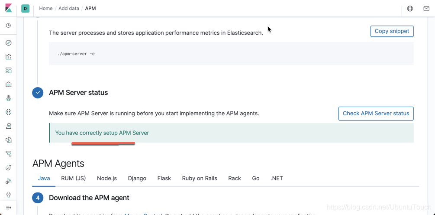Select the Django agent tab
Viewport: 435px width, 215px height.
click(x=137, y=178)
